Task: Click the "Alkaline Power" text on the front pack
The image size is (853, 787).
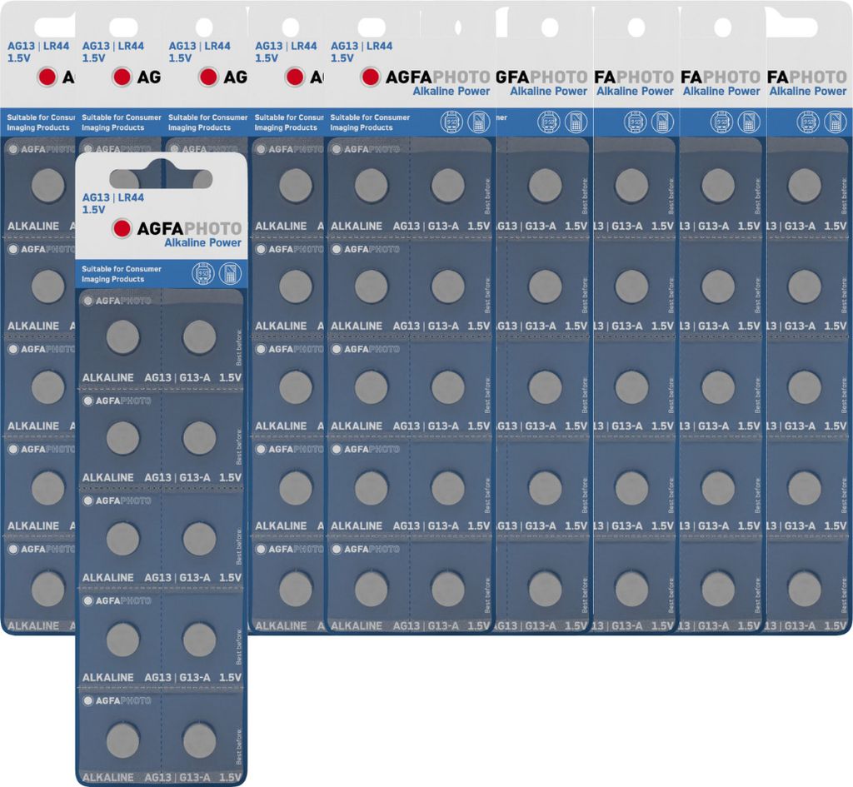Action: coord(202,243)
